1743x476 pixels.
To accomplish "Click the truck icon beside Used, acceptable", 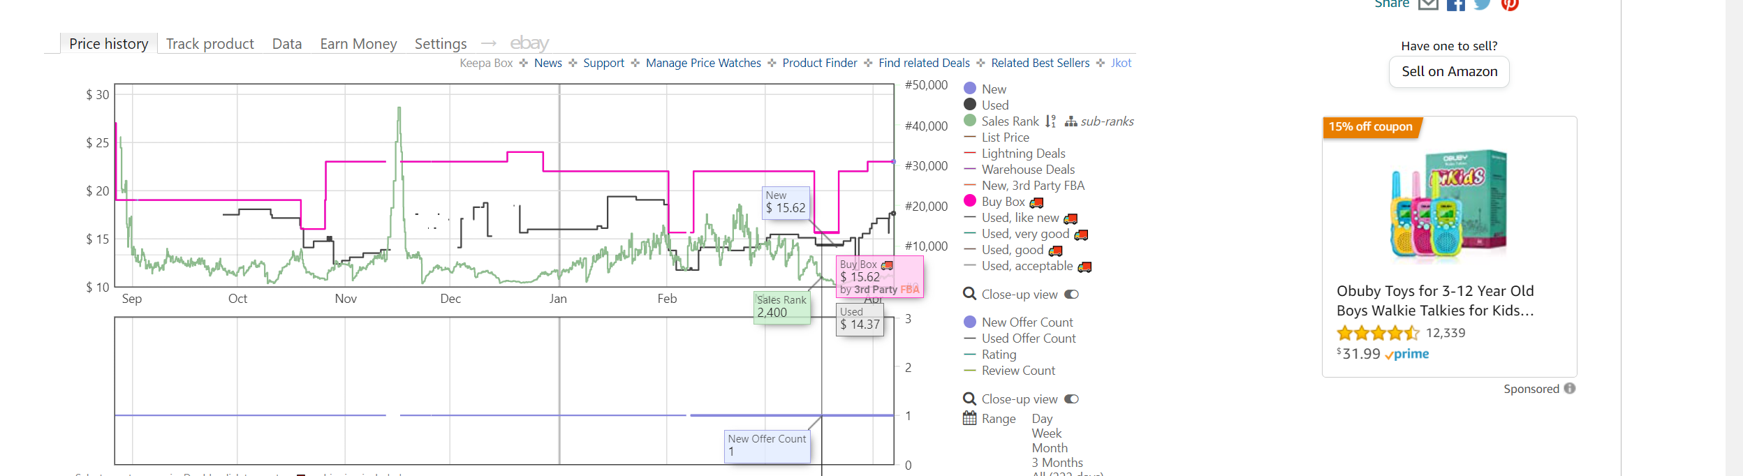I will 1084,267.
